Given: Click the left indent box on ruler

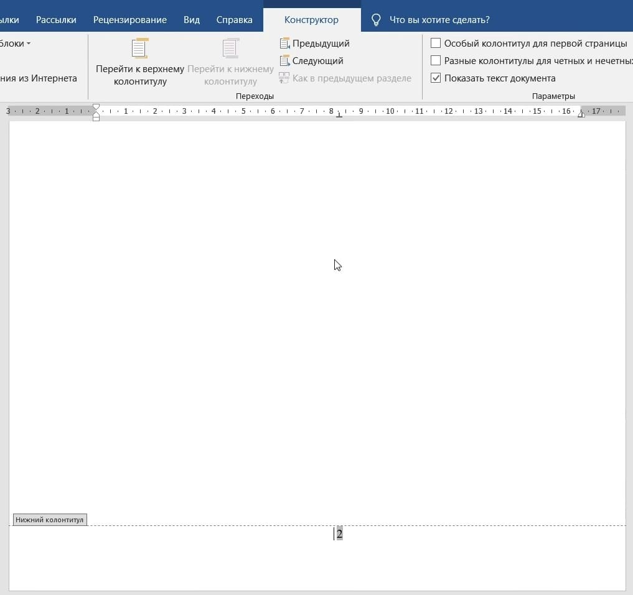Looking at the screenshot, I should pos(96,118).
